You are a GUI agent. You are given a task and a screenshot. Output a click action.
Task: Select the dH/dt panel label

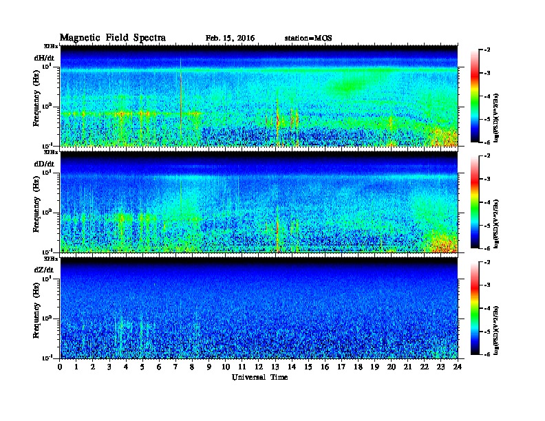44,58
